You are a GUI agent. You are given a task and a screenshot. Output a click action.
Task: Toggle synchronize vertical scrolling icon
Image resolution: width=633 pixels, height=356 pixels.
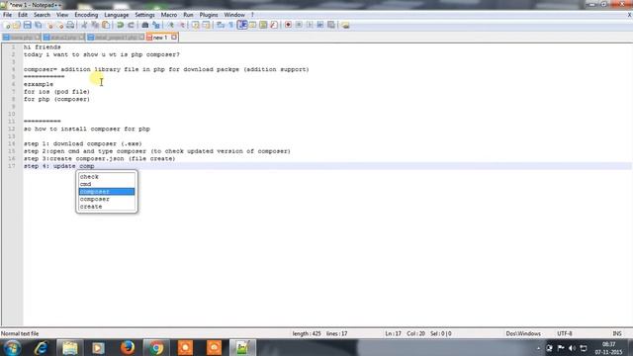196,25
